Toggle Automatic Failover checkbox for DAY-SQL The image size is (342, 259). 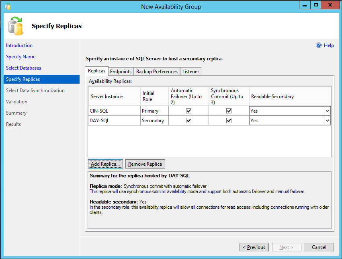click(x=188, y=120)
